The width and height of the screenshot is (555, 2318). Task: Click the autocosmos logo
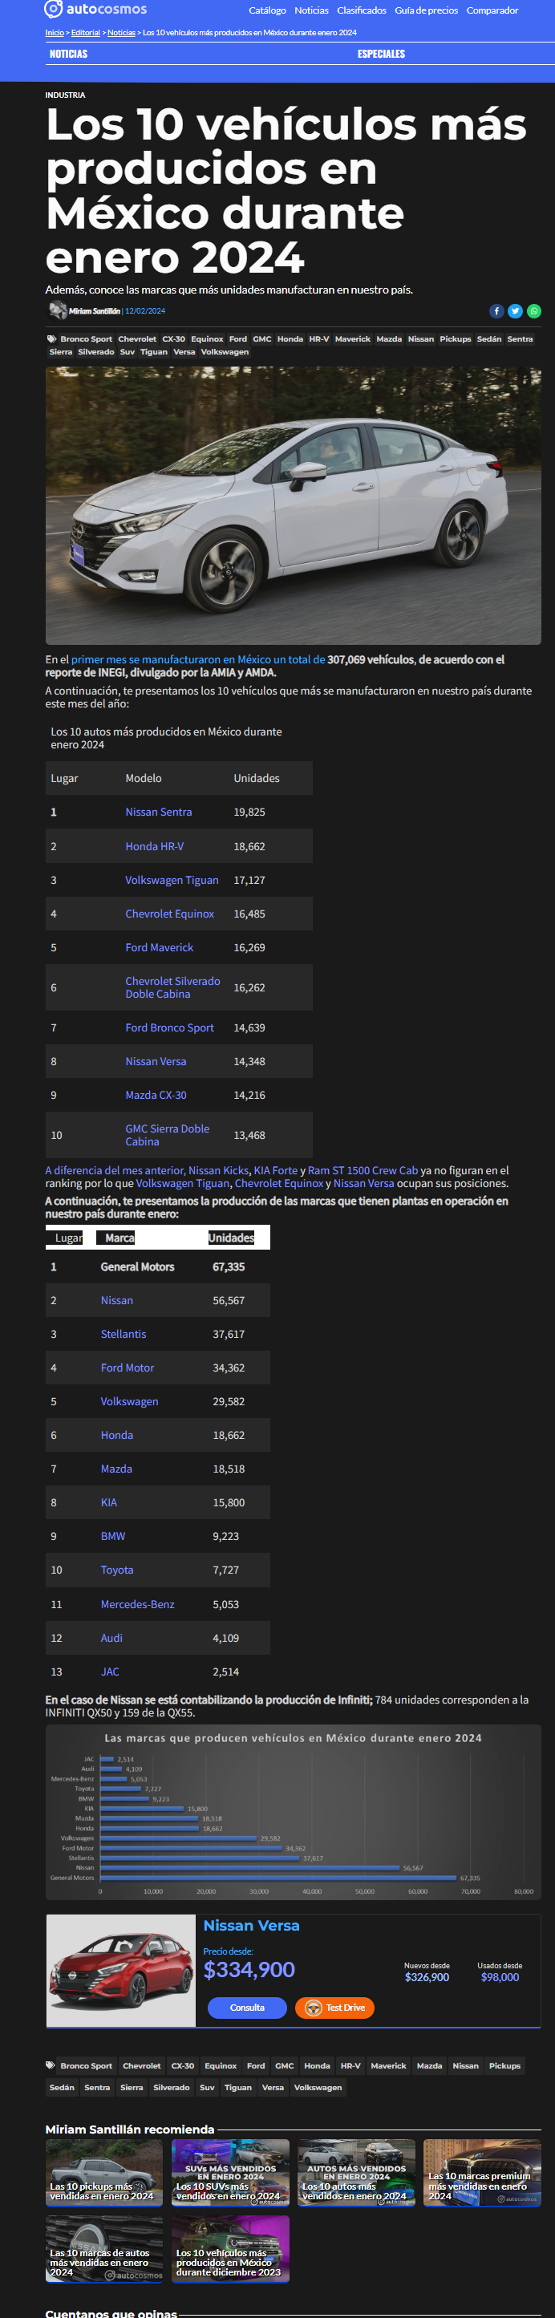click(x=96, y=10)
